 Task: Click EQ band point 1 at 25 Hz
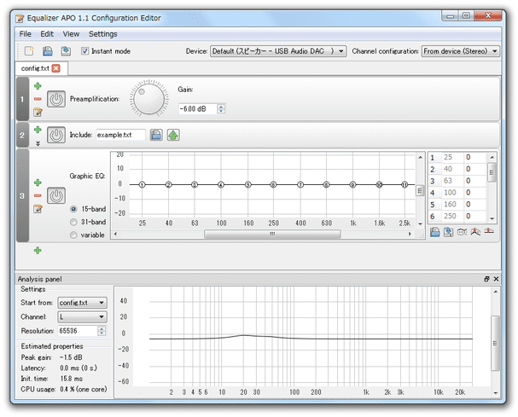click(142, 184)
